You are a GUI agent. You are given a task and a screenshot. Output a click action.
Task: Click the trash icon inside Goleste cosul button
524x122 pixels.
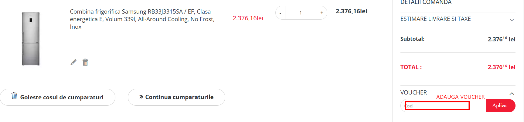click(14, 96)
